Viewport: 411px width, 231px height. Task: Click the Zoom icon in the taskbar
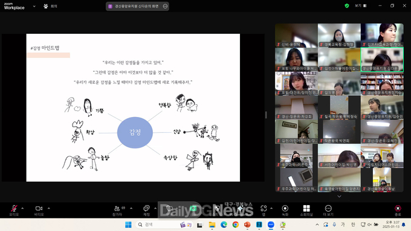(x=271, y=224)
